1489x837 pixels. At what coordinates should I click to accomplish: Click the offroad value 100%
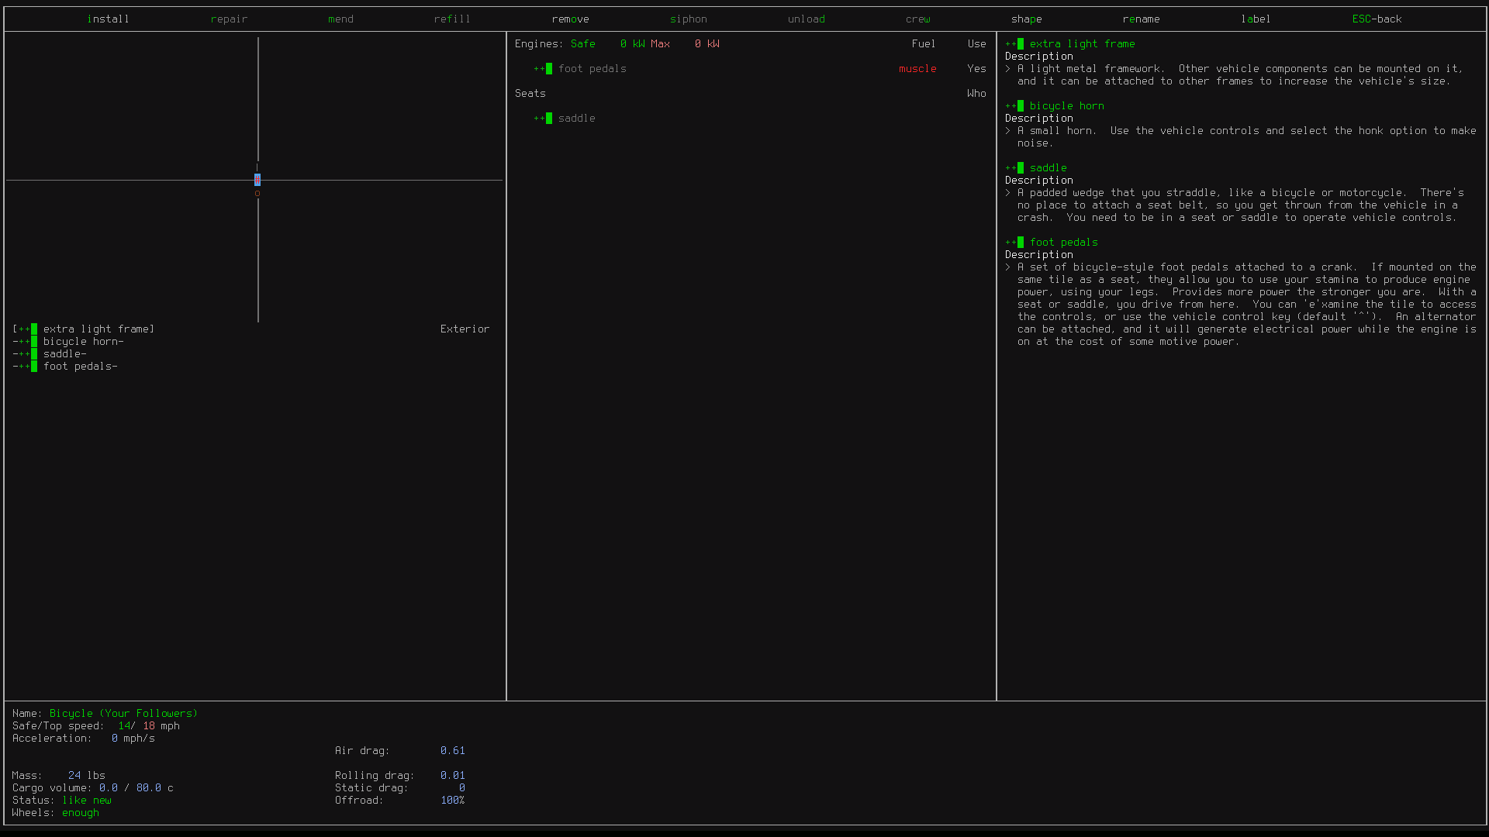[452, 801]
